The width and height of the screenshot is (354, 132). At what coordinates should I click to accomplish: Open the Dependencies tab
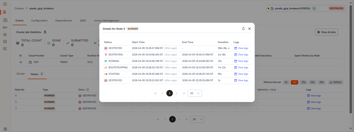pyautogui.click(x=64, y=21)
